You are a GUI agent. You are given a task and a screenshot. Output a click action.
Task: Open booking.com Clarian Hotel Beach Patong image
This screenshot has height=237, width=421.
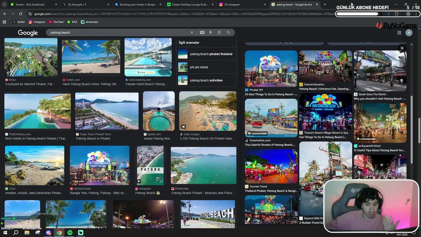click(x=148, y=57)
